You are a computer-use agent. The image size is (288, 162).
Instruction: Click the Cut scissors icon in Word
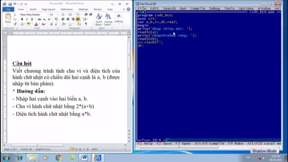tap(15, 15)
